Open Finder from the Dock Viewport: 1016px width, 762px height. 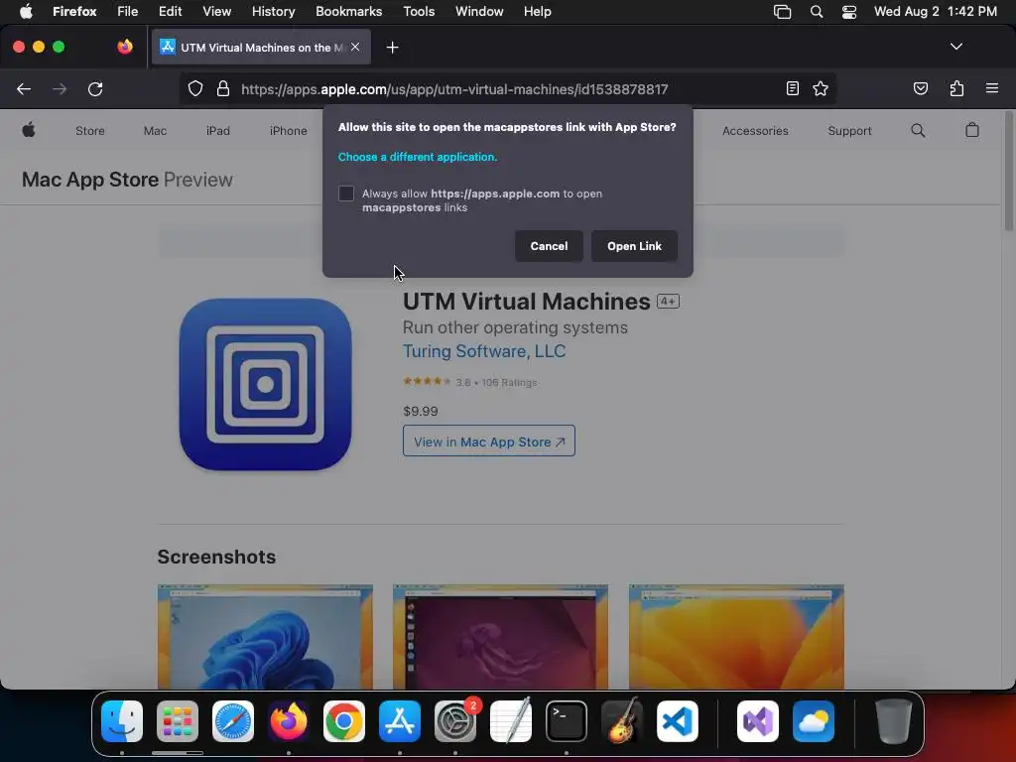pyautogui.click(x=122, y=721)
